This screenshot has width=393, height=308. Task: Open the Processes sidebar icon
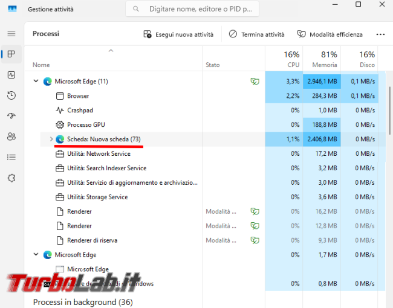coord(11,54)
